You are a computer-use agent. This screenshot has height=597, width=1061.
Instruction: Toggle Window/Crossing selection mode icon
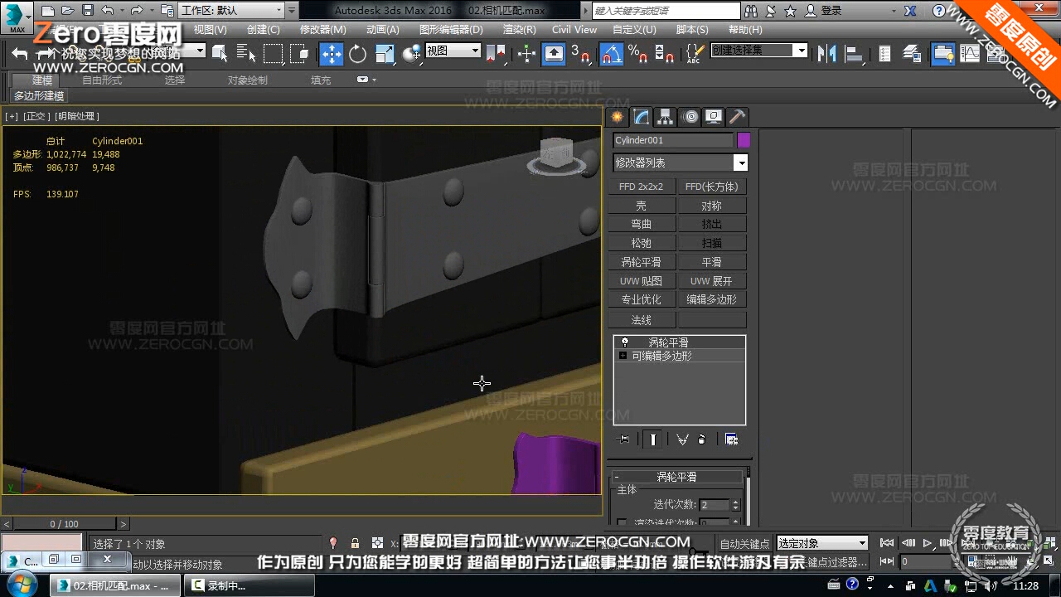pyautogui.click(x=299, y=54)
